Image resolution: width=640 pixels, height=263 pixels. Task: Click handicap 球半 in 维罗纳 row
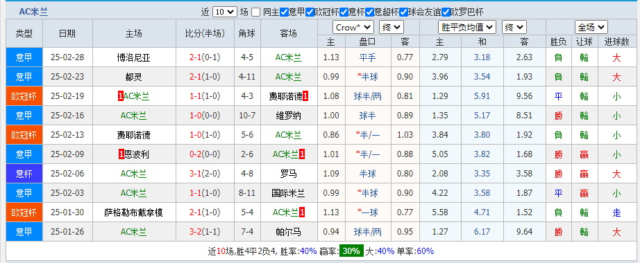[x=368, y=116]
